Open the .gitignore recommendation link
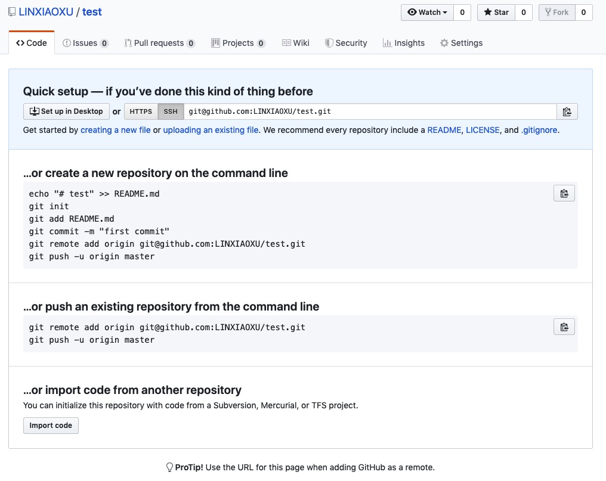This screenshot has width=606, height=481. [539, 130]
